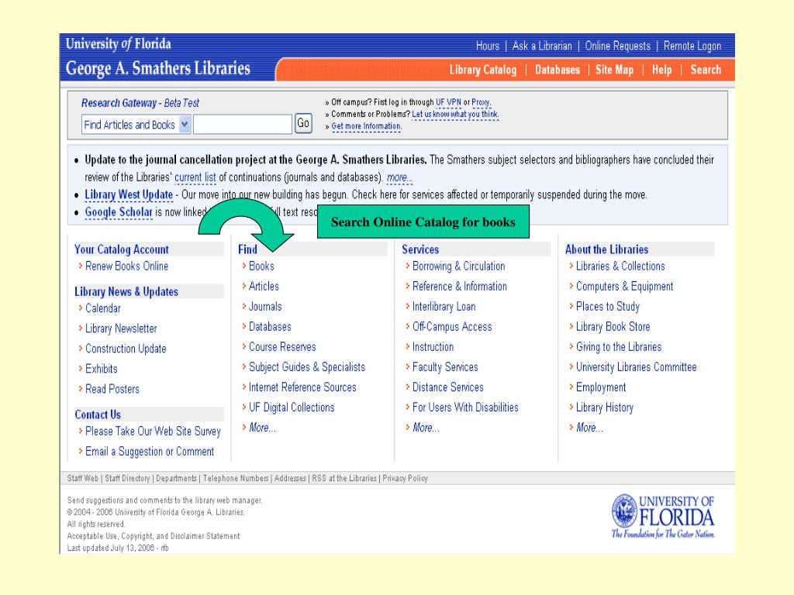This screenshot has height=595, width=794.
Task: Open Construction Update link
Action: point(126,349)
